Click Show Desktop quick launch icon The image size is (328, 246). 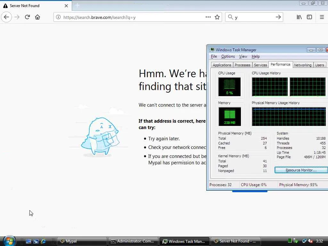(x=29, y=241)
